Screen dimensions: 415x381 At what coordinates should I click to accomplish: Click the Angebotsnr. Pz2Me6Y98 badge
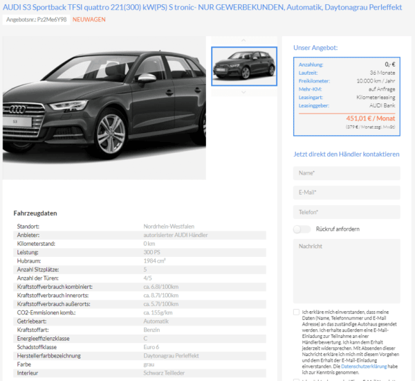coord(36,19)
